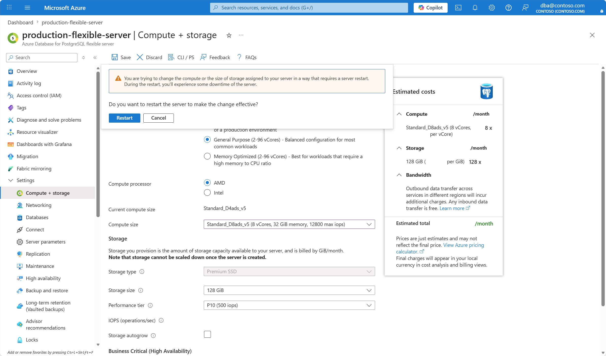Image resolution: width=606 pixels, height=356 pixels.
Task: Open the Compute size dropdown
Action: click(289, 224)
